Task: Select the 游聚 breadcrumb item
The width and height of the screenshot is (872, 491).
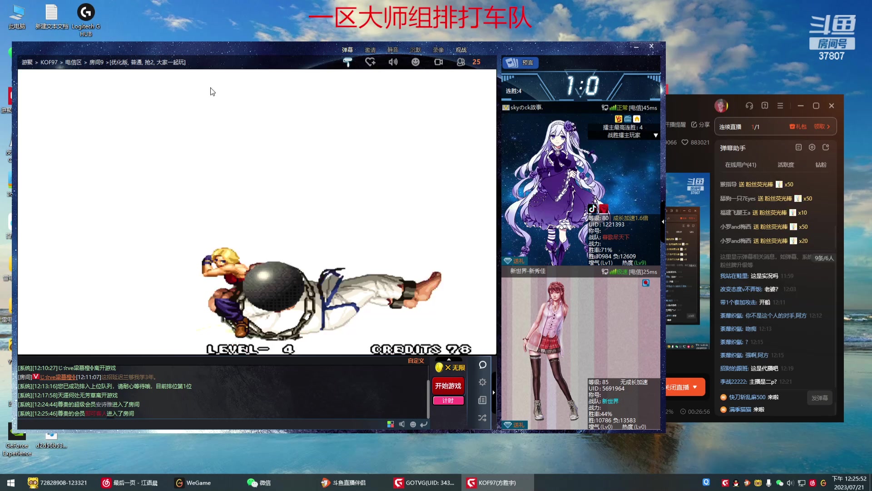Action: pos(27,62)
